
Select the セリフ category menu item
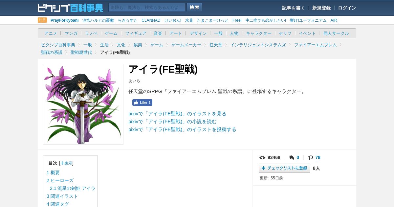click(x=285, y=33)
